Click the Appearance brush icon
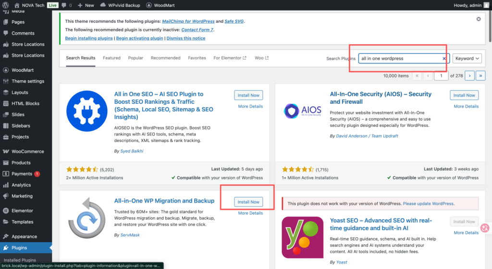This screenshot has height=269, width=492. point(6,236)
